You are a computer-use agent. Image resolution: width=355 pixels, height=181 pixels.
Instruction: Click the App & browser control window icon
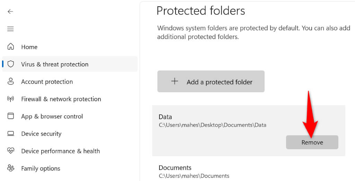click(11, 116)
